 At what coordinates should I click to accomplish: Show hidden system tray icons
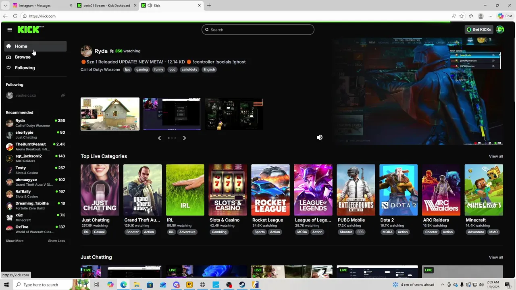point(443,285)
